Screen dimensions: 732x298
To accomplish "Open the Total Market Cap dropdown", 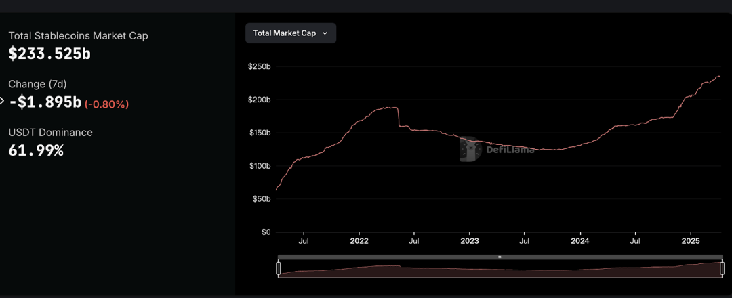I will (x=290, y=33).
